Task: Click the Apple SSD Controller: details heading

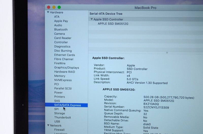Action: [x=108, y=58]
